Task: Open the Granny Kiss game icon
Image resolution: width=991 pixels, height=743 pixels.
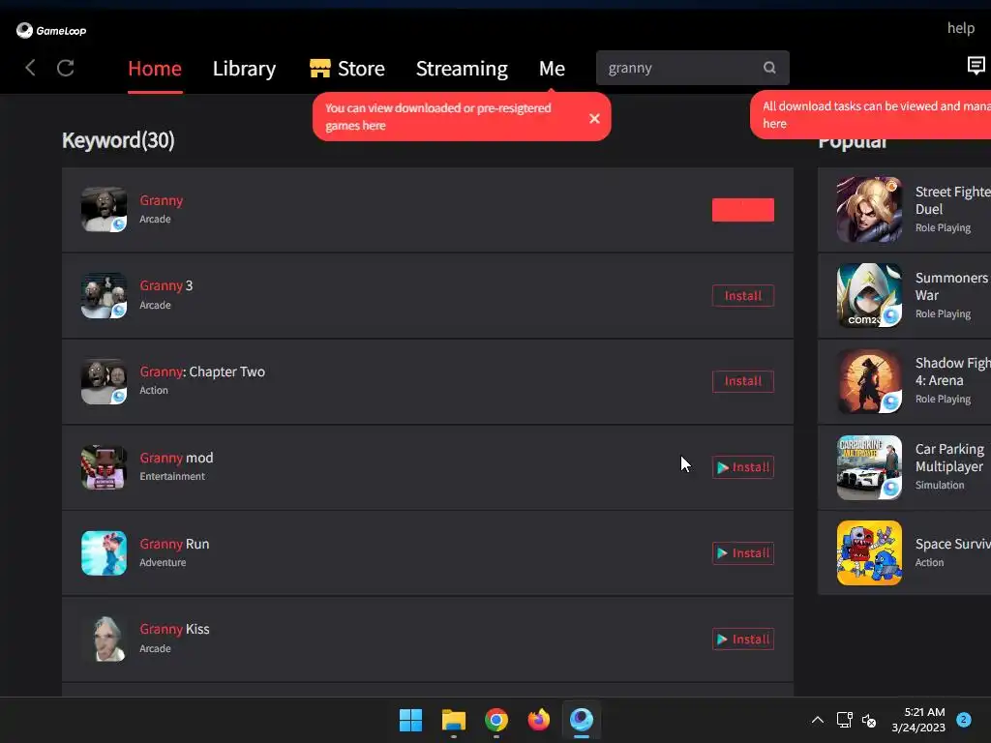Action: point(105,639)
